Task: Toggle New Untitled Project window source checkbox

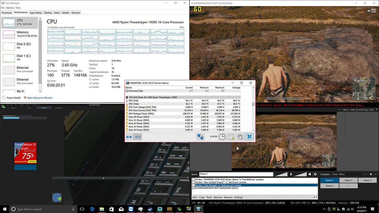Action: pos(193,182)
